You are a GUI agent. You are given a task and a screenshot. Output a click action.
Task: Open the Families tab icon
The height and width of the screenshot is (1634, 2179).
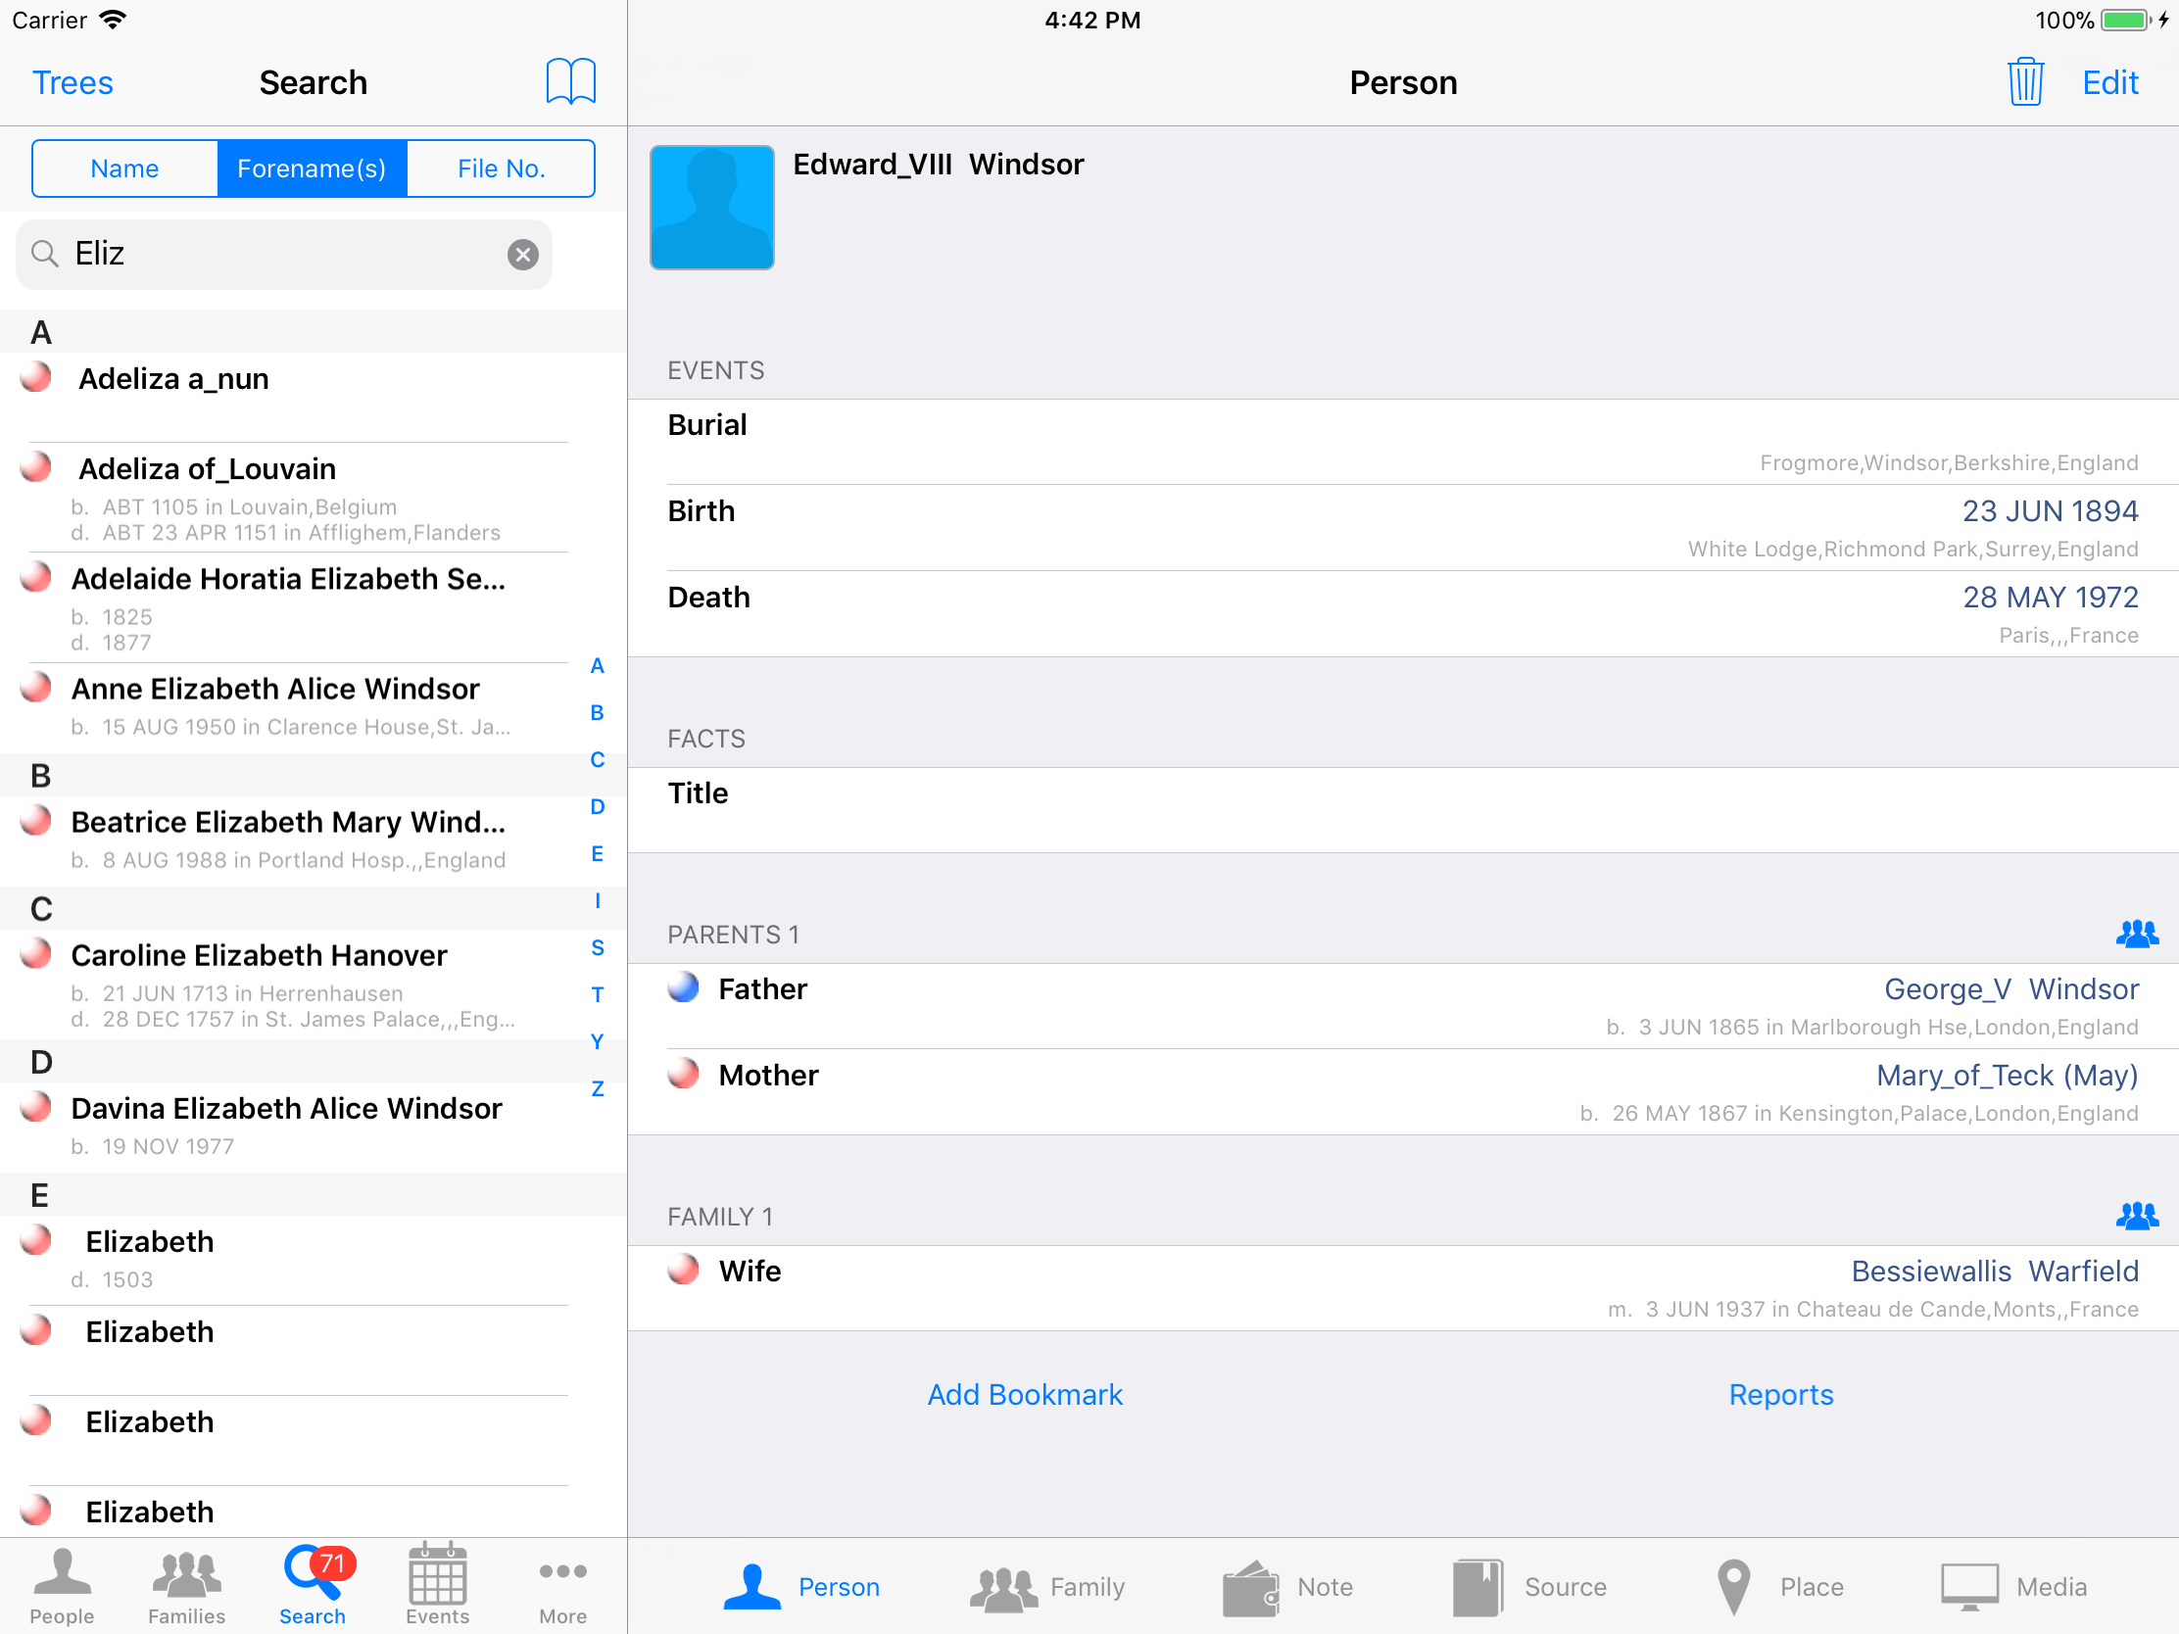point(186,1584)
